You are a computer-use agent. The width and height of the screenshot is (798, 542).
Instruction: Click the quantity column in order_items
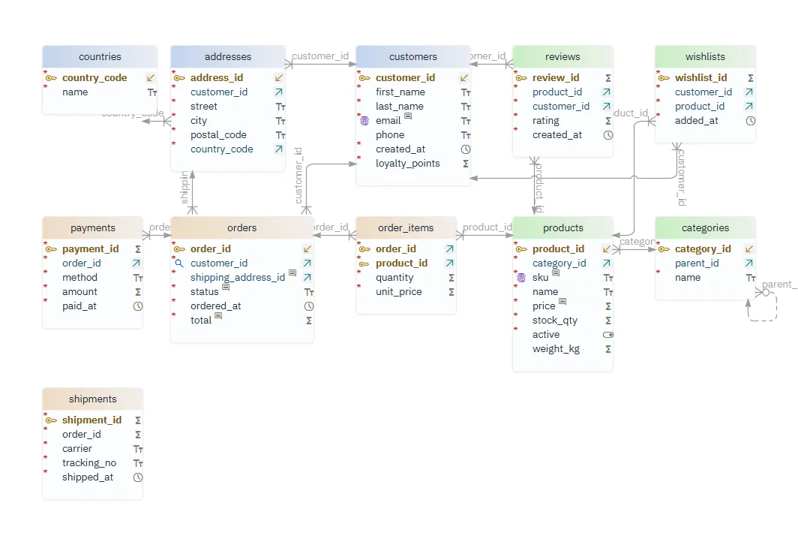(406, 278)
